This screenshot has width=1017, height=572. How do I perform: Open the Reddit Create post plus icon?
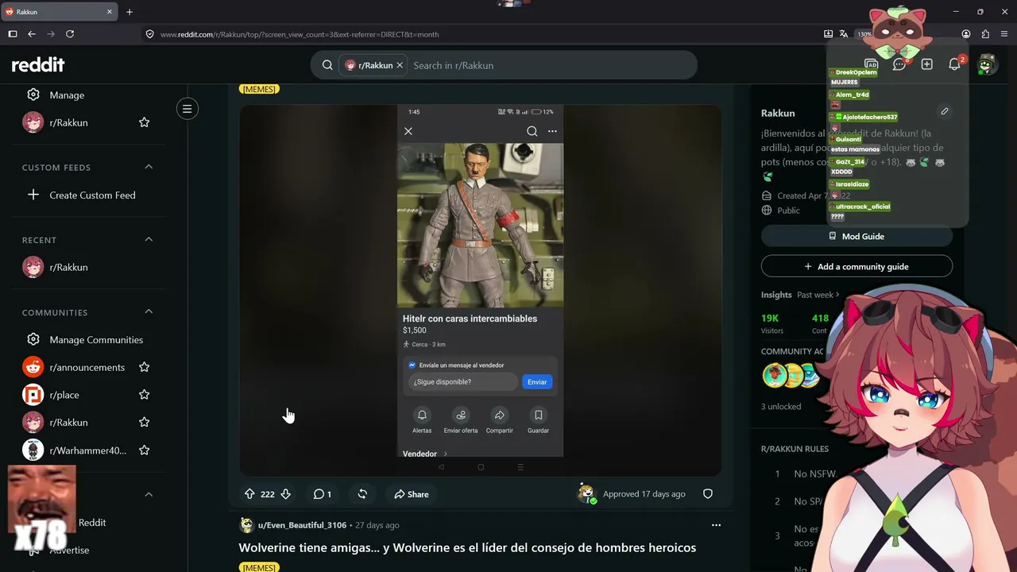(926, 64)
